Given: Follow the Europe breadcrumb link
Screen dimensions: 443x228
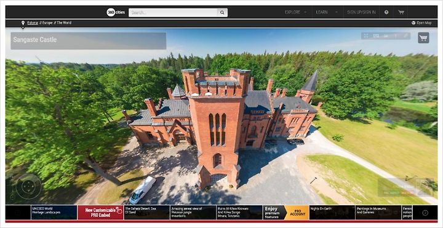Looking at the screenshot, I should point(47,23).
